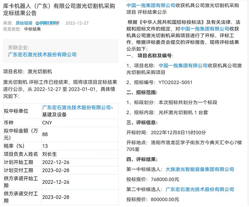The image size is (249, 207).
Task: Open 广东宏石激光 link under 第二中标候选人
Action: coord(200,189)
